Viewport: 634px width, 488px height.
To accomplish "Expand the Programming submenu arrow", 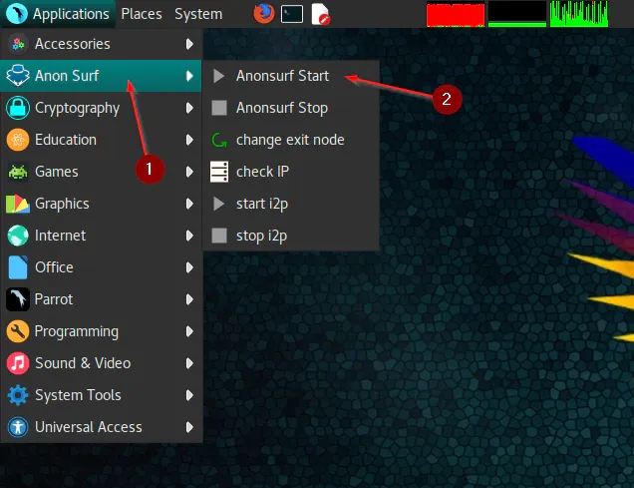I will (x=189, y=331).
